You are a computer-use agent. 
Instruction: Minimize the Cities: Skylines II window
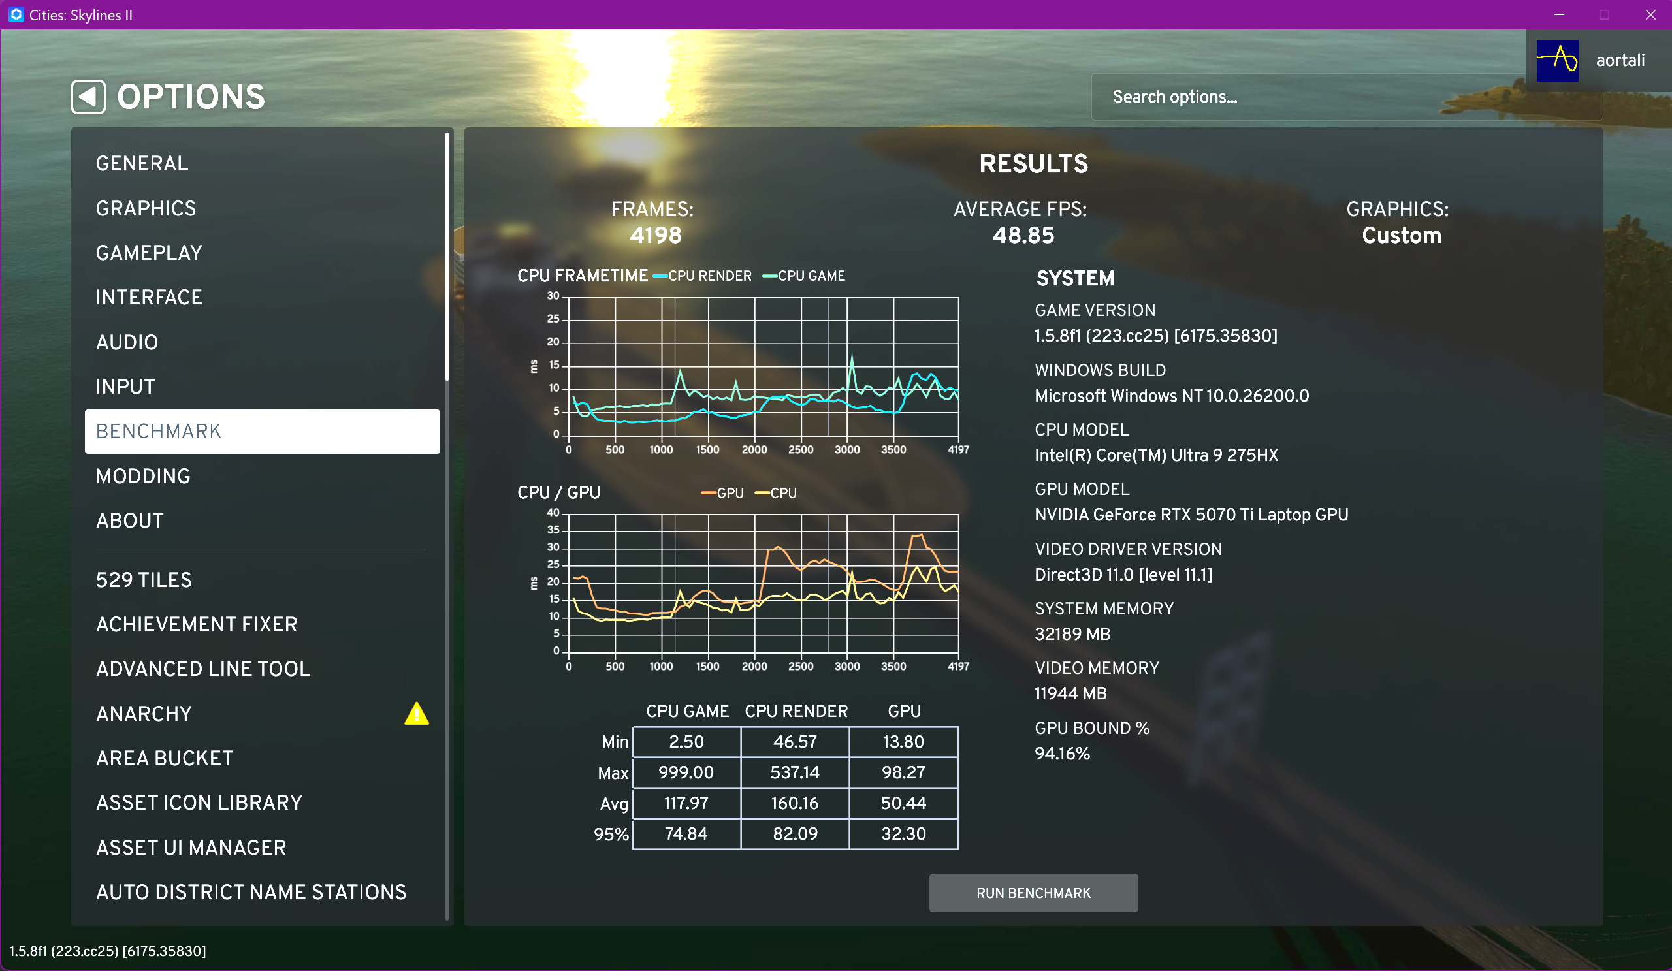(1559, 14)
